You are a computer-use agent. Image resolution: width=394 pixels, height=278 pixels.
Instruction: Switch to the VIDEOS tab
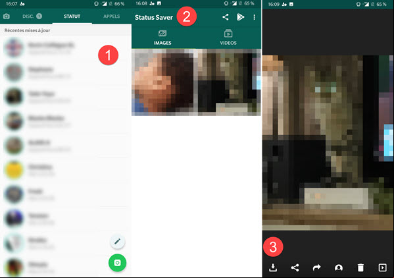point(228,38)
